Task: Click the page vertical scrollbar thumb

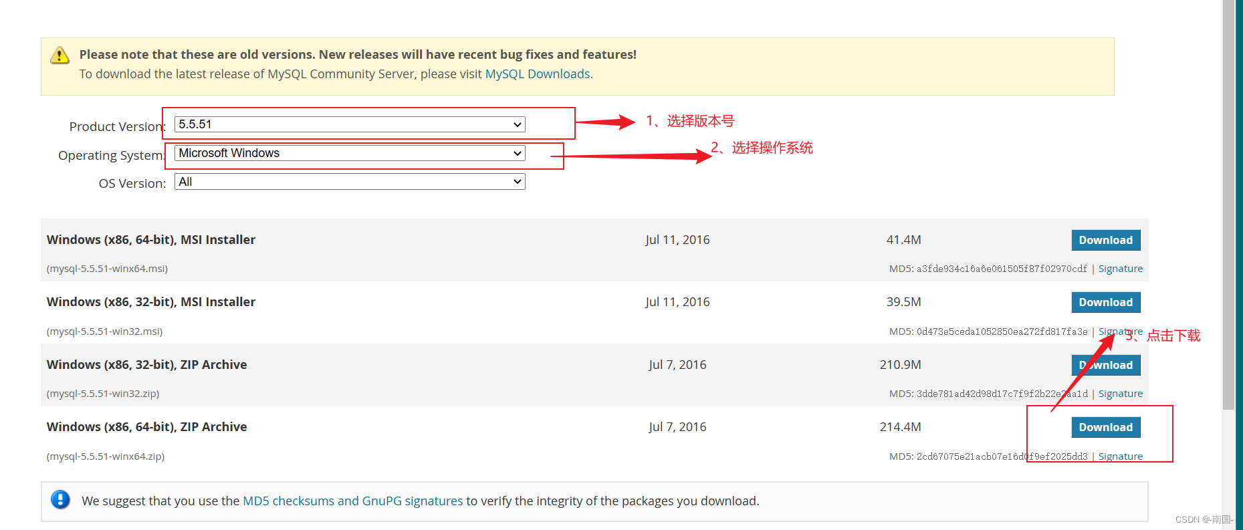Action: click(x=1228, y=204)
